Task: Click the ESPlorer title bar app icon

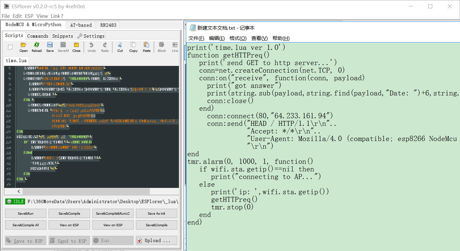Action: [6, 6]
